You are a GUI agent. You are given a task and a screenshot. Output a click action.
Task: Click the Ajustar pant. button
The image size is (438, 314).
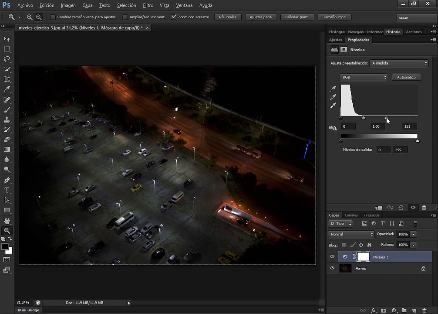point(261,17)
